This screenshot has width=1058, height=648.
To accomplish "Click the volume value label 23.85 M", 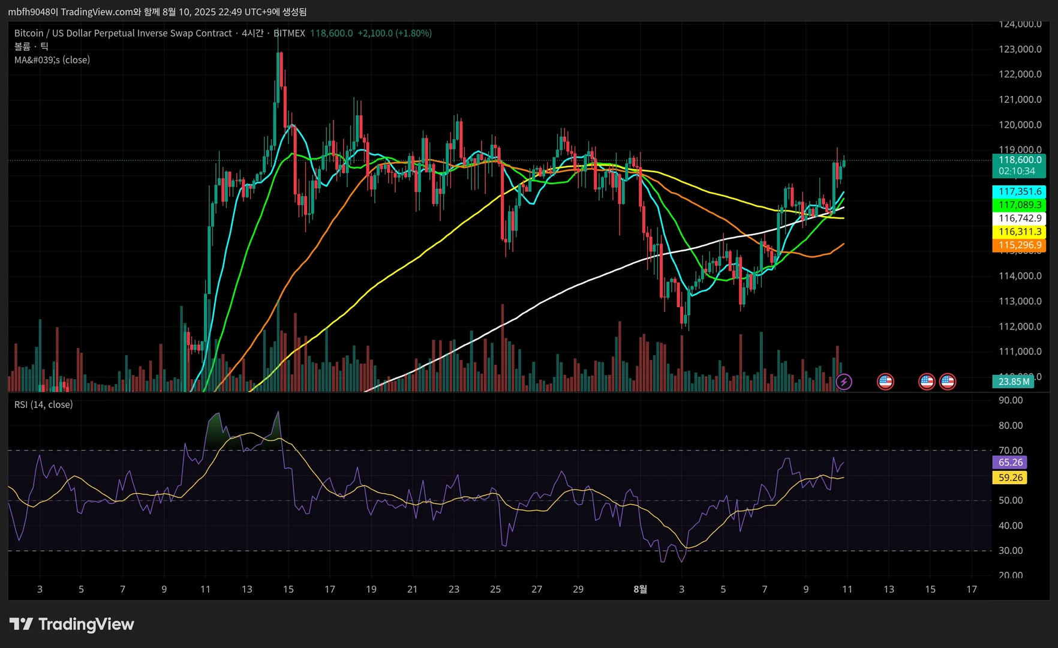I will pos(1014,382).
